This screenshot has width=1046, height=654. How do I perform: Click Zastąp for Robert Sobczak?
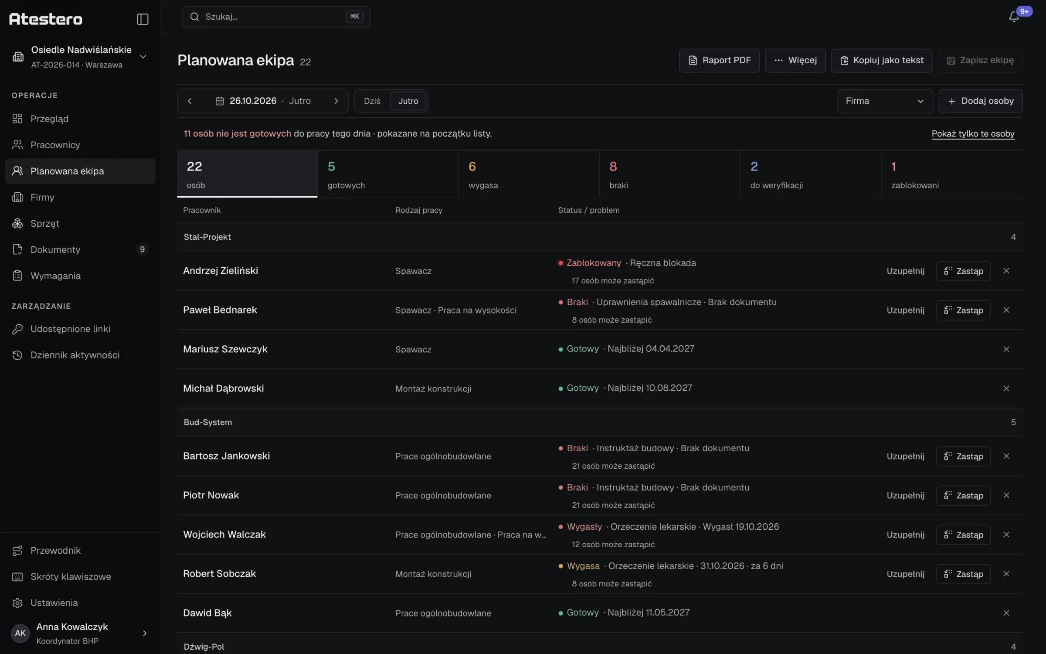pyautogui.click(x=963, y=574)
